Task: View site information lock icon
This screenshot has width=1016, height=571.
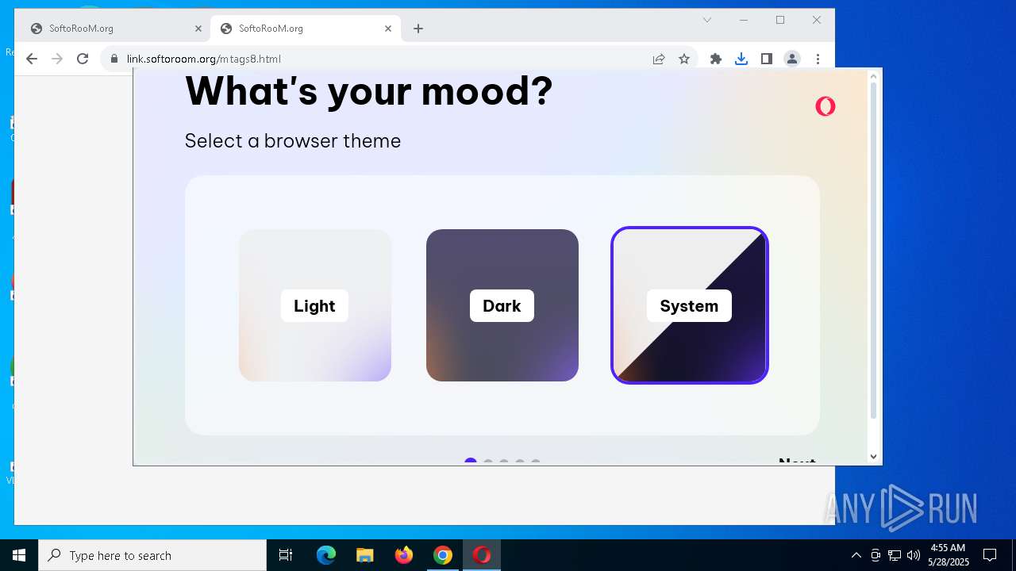Action: (114, 59)
